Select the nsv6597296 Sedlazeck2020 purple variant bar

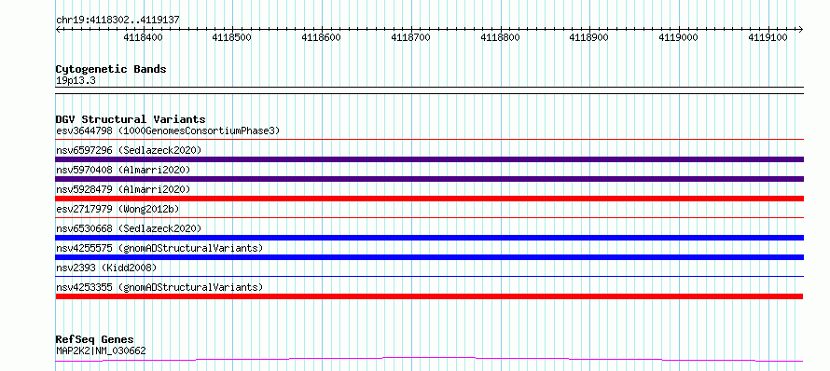(x=429, y=159)
